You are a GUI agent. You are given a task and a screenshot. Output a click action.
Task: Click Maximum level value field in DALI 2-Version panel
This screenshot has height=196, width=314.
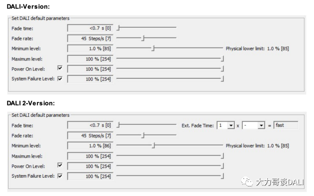(x=90, y=156)
